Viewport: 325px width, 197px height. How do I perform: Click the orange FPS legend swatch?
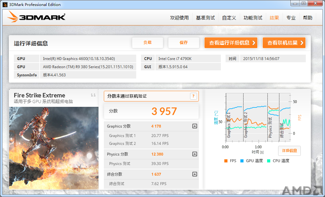pyautogui.click(x=226, y=161)
